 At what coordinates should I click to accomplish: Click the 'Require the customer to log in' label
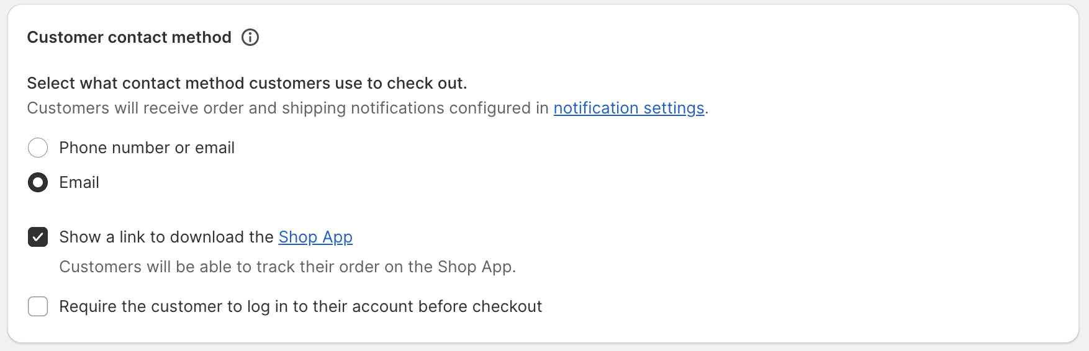tap(300, 306)
